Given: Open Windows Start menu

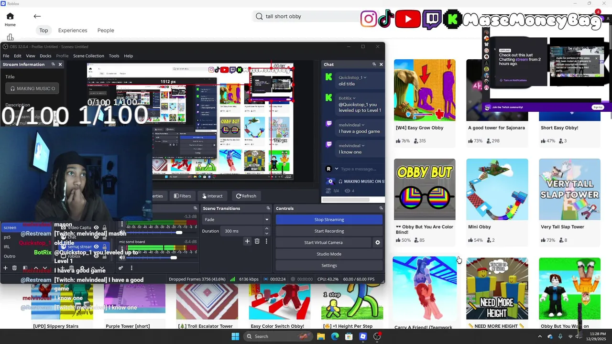Looking at the screenshot, I should click(235, 336).
